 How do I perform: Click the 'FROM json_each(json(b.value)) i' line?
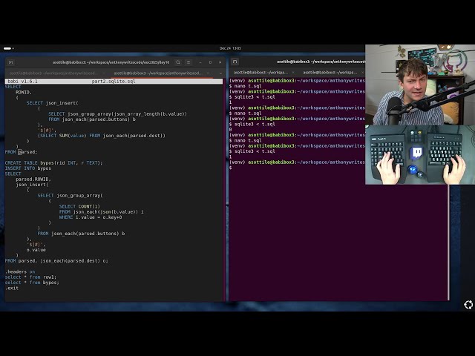pyautogui.click(x=101, y=212)
